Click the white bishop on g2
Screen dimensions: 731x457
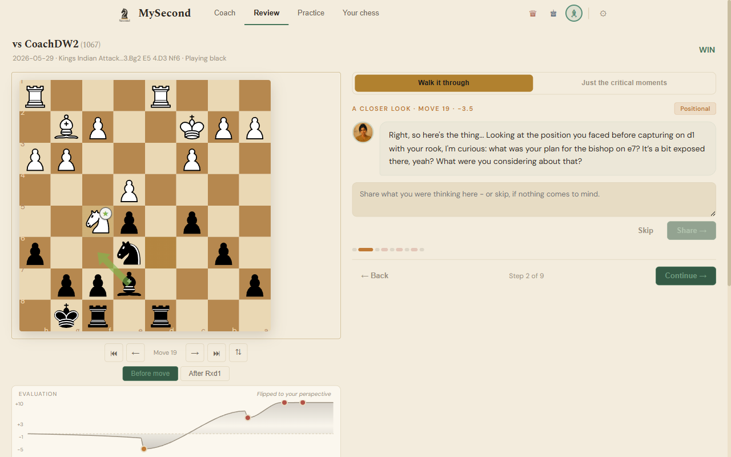click(66, 127)
